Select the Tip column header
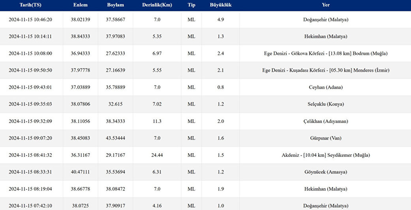Viewport: 411px width, 210px height. pos(191,5)
